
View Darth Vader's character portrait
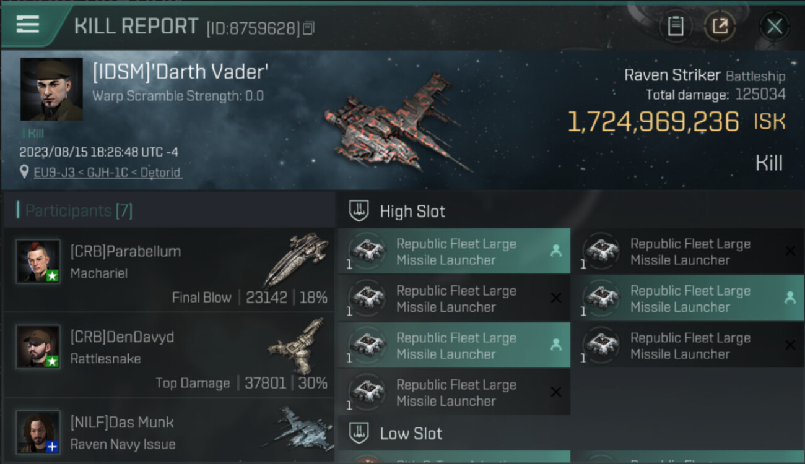pyautogui.click(x=51, y=89)
